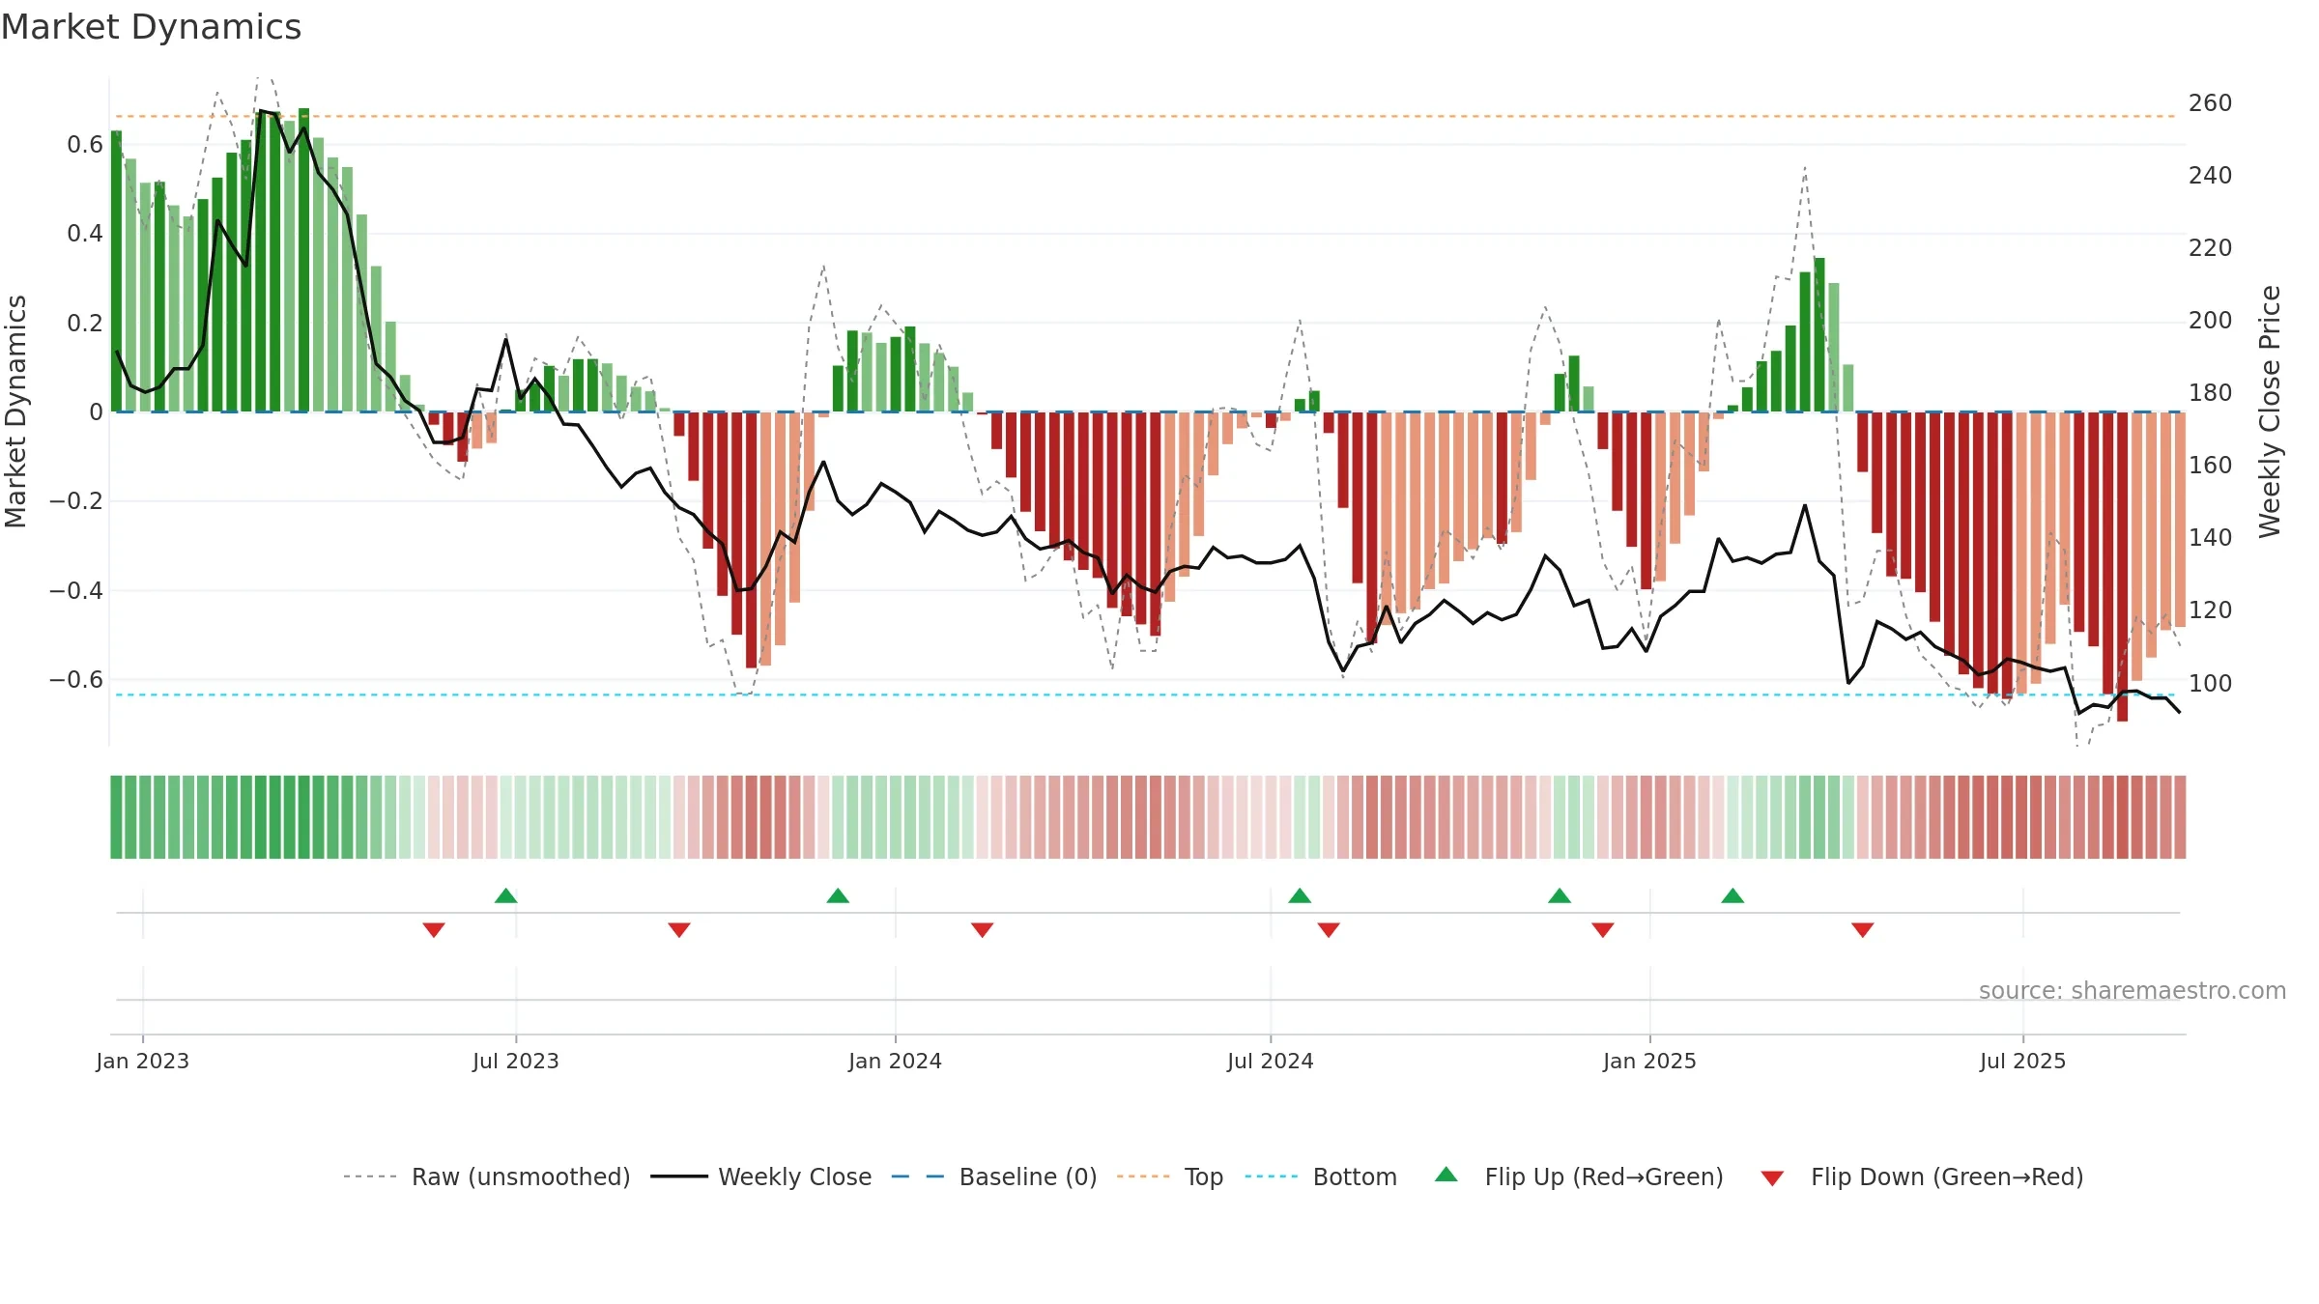This screenshot has width=2319, height=1304.
Task: Click the Jan 2024 x-axis label
Action: coord(895,1061)
